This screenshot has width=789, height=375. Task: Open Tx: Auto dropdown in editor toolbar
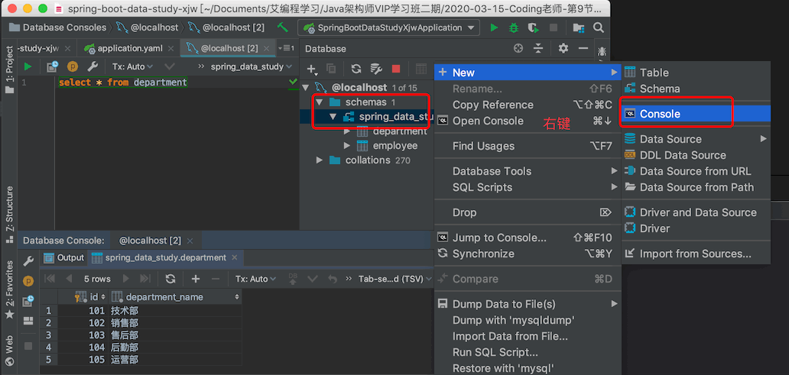132,66
